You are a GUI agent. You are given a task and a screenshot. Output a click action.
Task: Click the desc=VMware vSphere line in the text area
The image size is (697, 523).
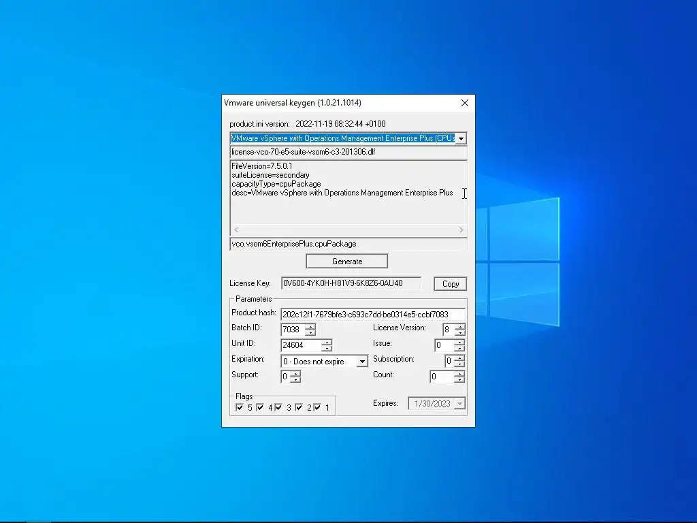342,193
